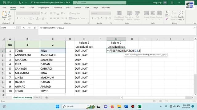
Task: Click the Format Painter brush icon
Action: [x=9, y=19]
